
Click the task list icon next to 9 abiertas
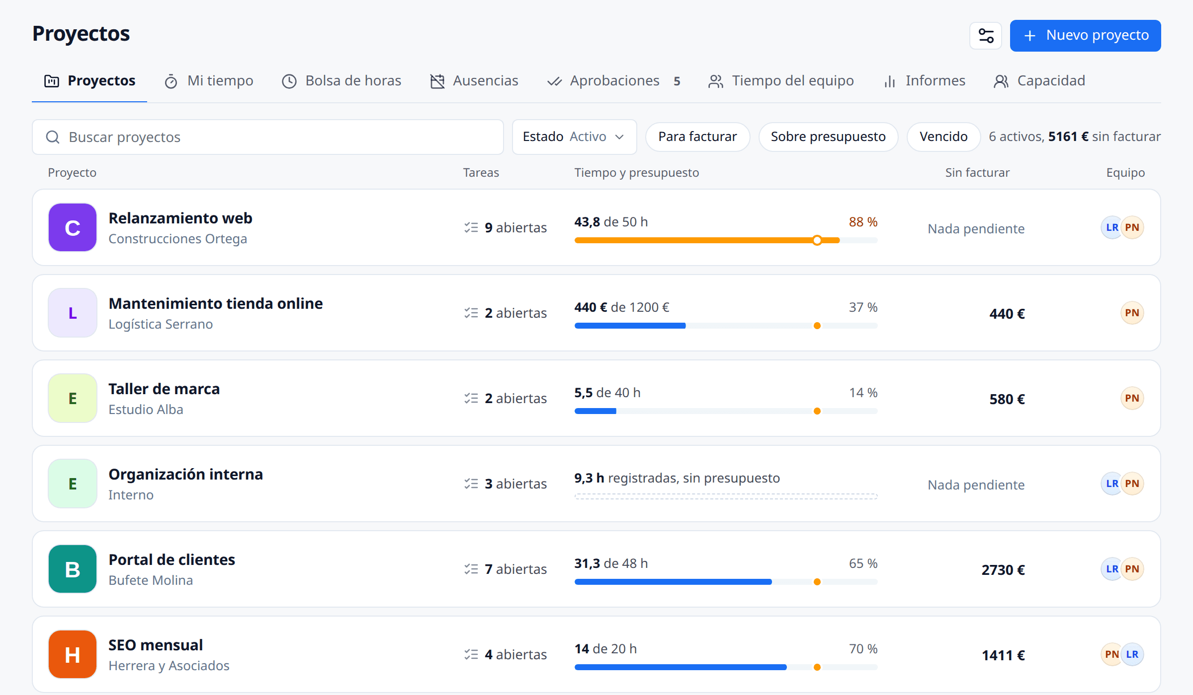[x=471, y=227]
